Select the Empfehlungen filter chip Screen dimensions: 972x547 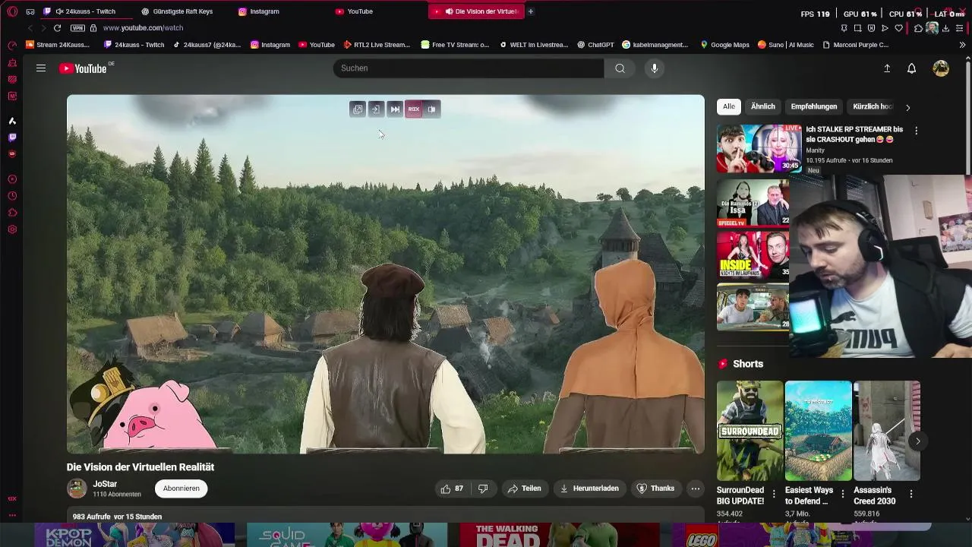(814, 106)
